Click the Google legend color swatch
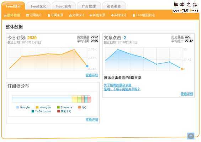Screen dimensions: 201x142 (17, 107)
